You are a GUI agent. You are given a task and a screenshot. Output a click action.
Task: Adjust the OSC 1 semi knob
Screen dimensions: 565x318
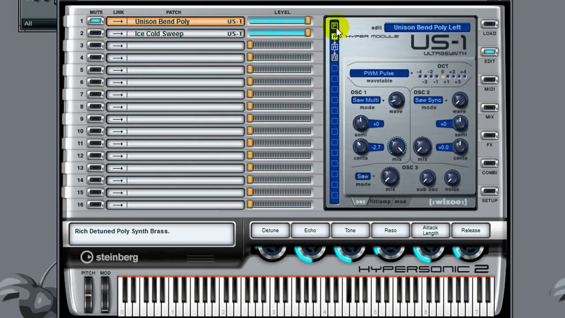point(361,124)
